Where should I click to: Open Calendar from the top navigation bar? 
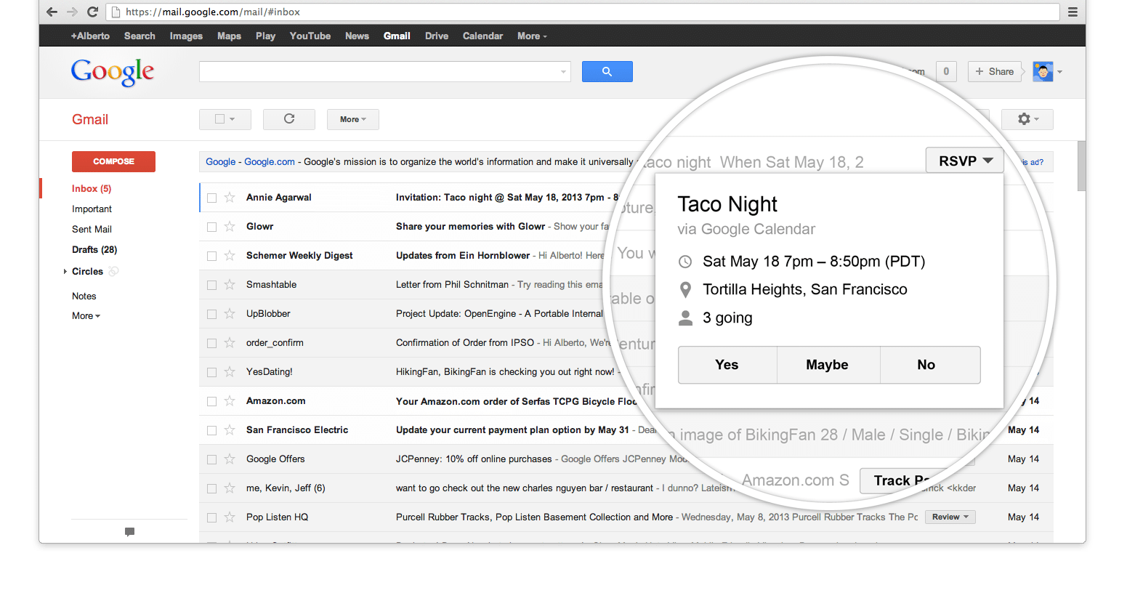[482, 36]
